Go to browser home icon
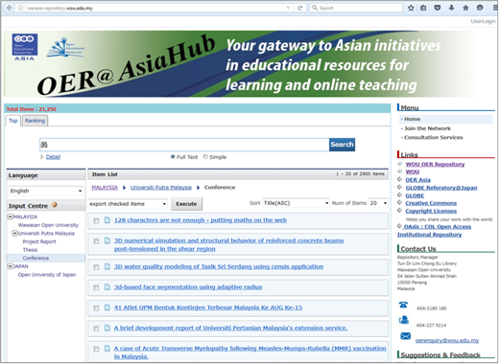 pyautogui.click(x=465, y=8)
